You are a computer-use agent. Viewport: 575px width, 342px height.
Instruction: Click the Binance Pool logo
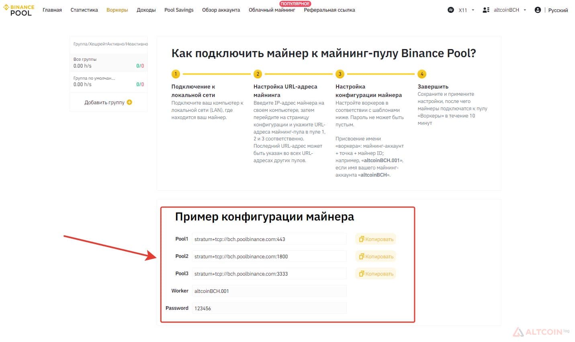point(19,10)
